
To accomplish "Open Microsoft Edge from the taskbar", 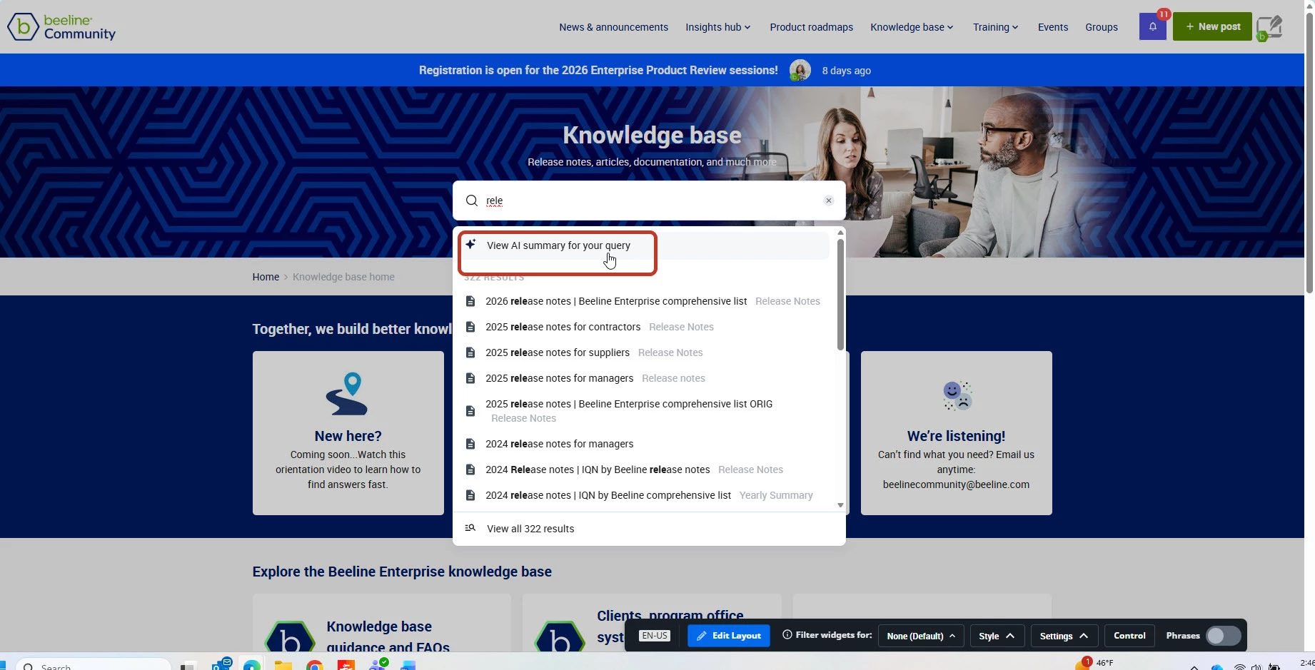I will tap(251, 665).
